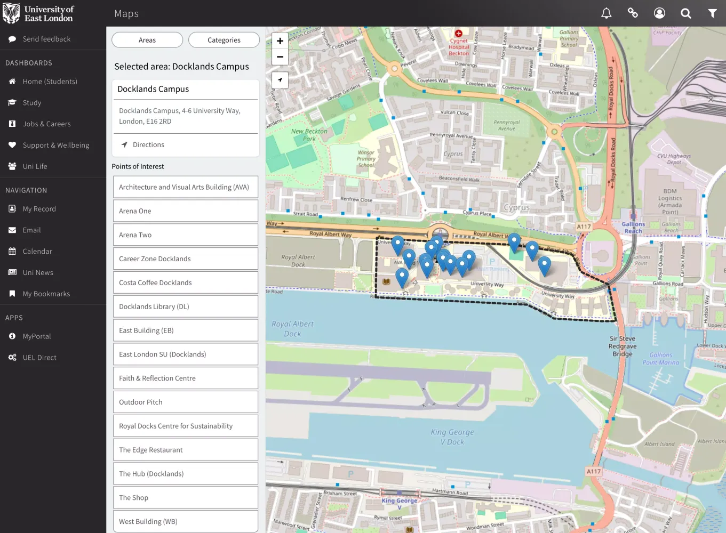
Task: Open the user profile icon
Action: point(659,13)
